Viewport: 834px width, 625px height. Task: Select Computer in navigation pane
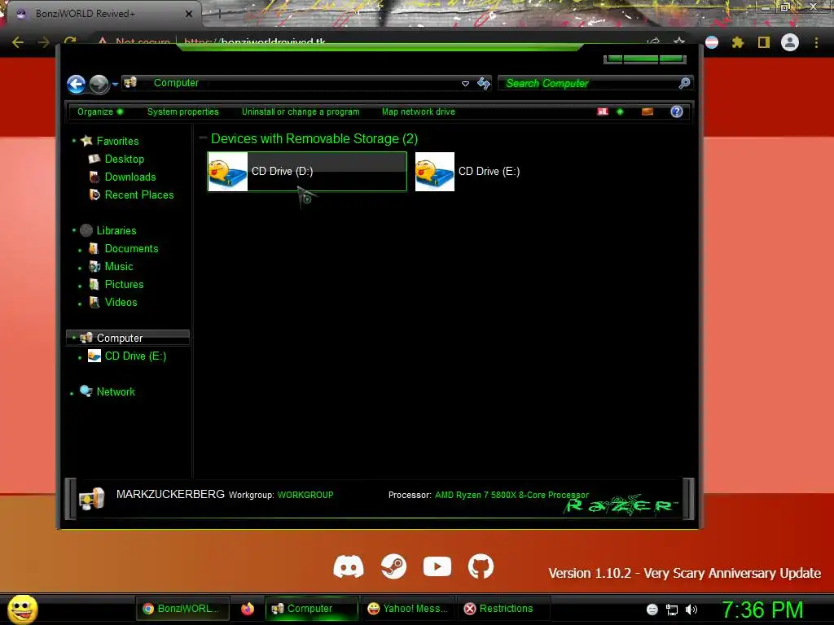(128, 338)
